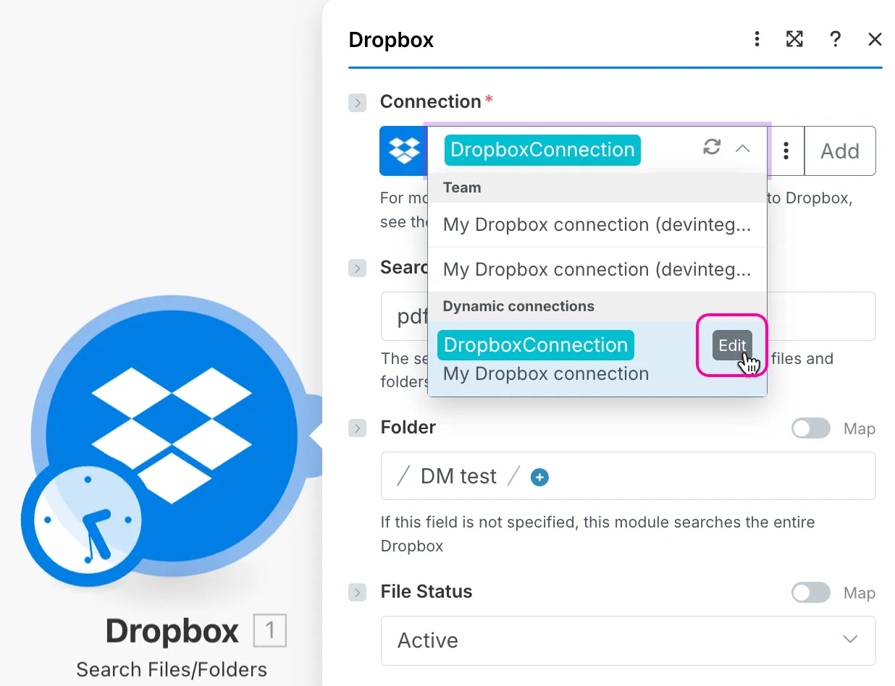This screenshot has width=895, height=686.
Task: Expand the Connection field details arrow
Action: [357, 103]
